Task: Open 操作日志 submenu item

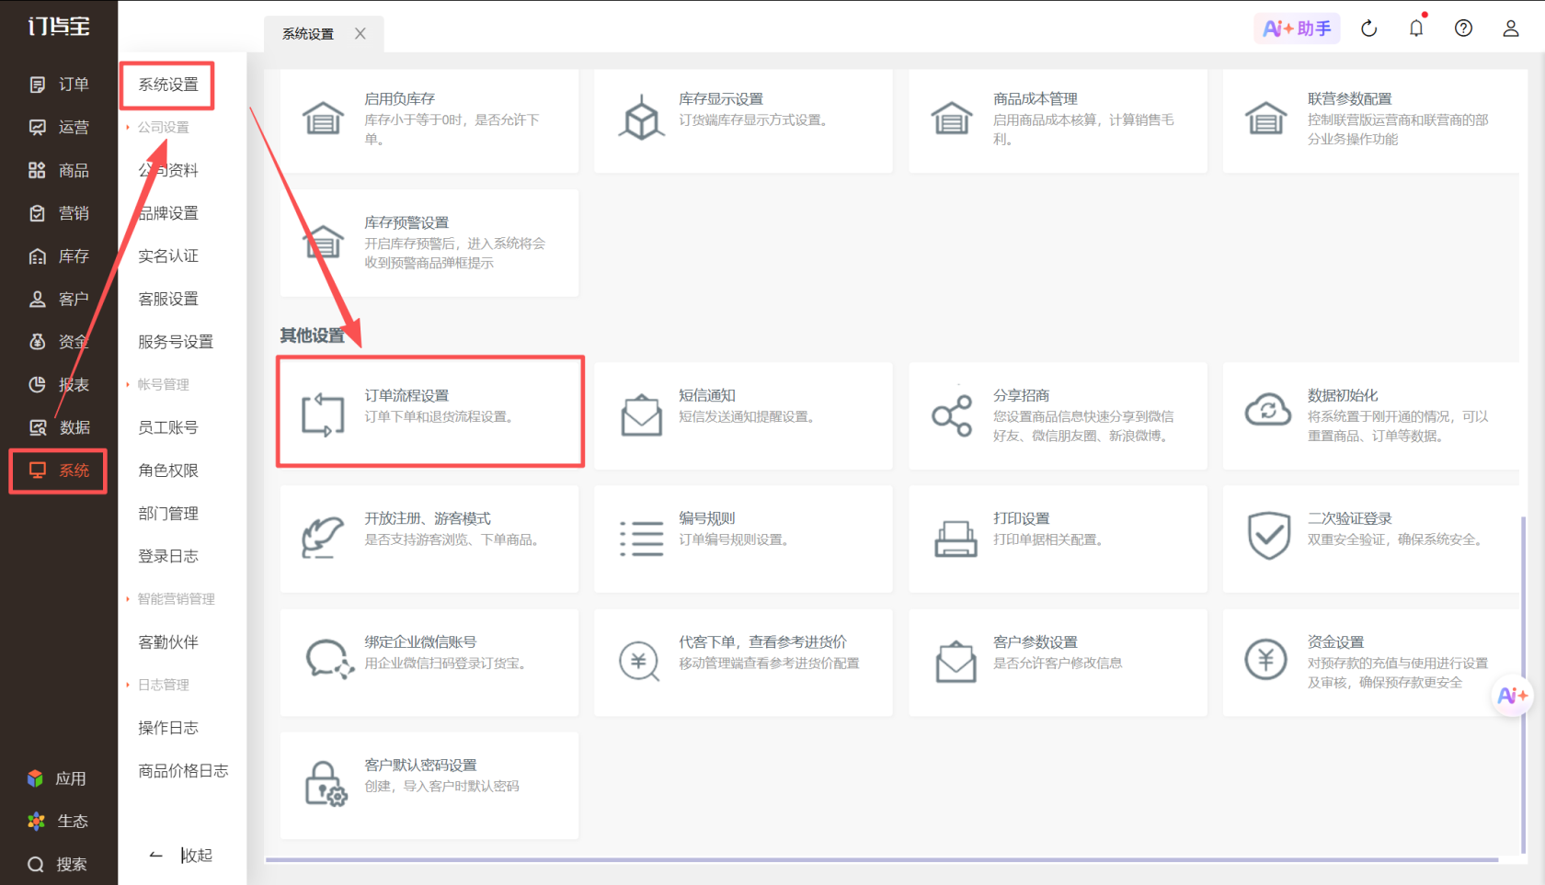Action: coord(168,728)
